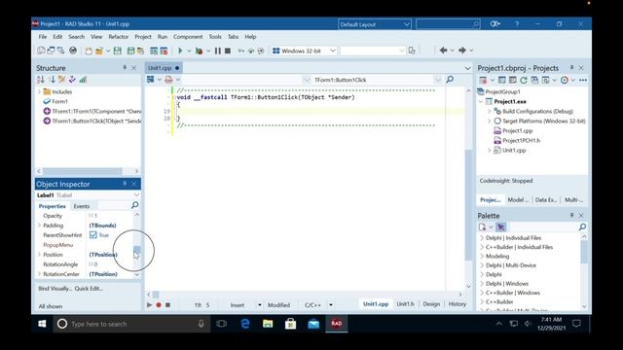Click the New Items page icon

click(x=89, y=51)
